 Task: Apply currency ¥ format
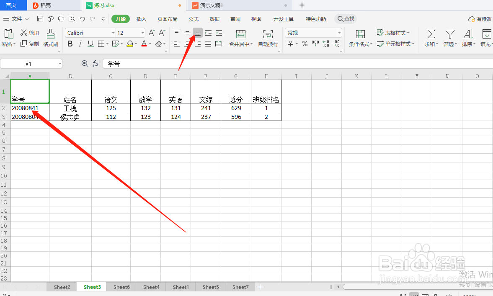291,44
